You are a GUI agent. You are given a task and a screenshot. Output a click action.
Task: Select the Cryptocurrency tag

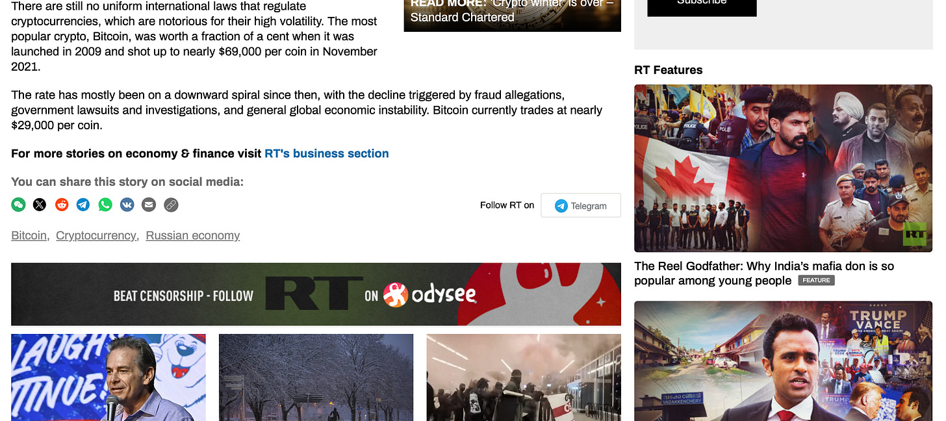point(96,235)
